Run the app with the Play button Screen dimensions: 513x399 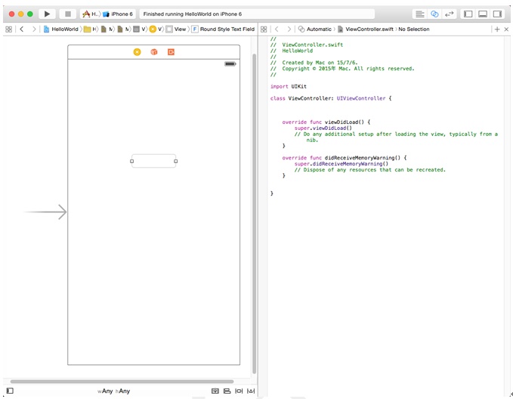pos(47,14)
